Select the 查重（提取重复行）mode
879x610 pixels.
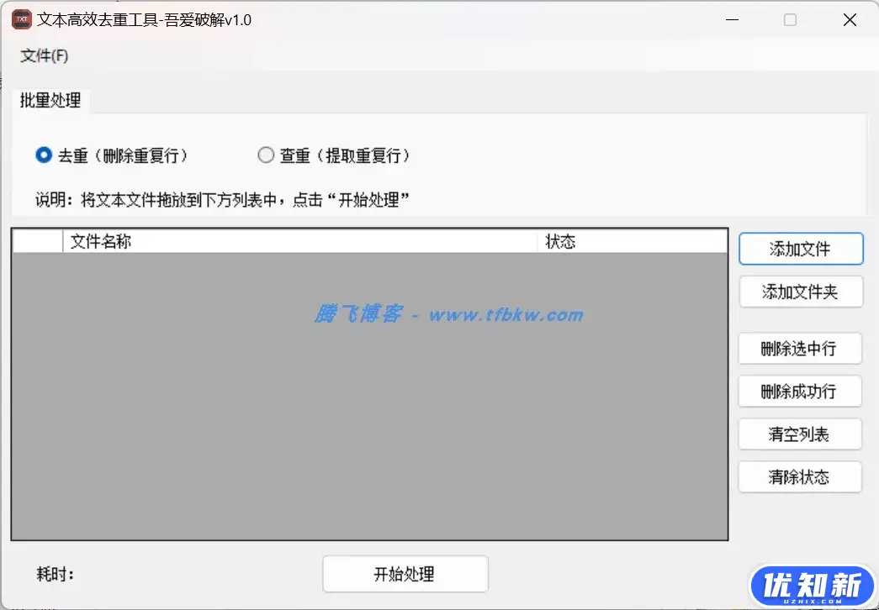[x=266, y=155]
